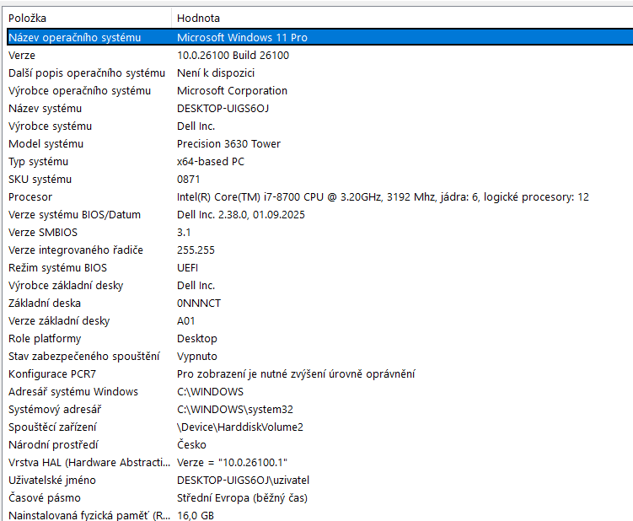The height and width of the screenshot is (521, 633).
Task: Click the value Microsoft Corporation
Action: (x=232, y=91)
